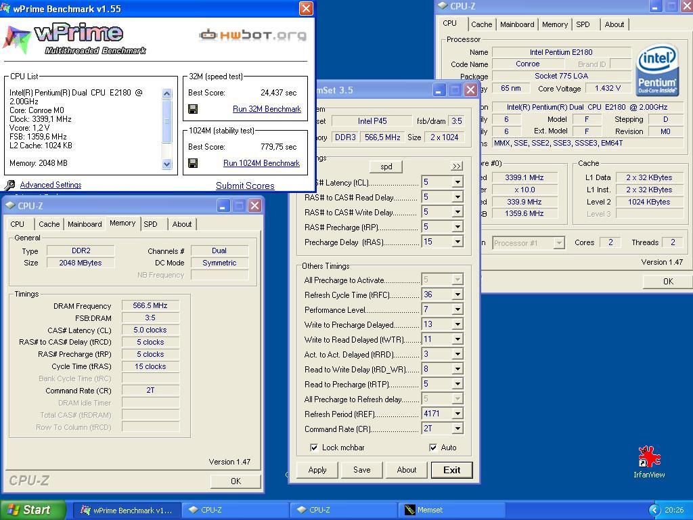Viewport: 693px width, 520px height.
Task: Click the Run 32M Benchmark link
Action: tap(267, 109)
